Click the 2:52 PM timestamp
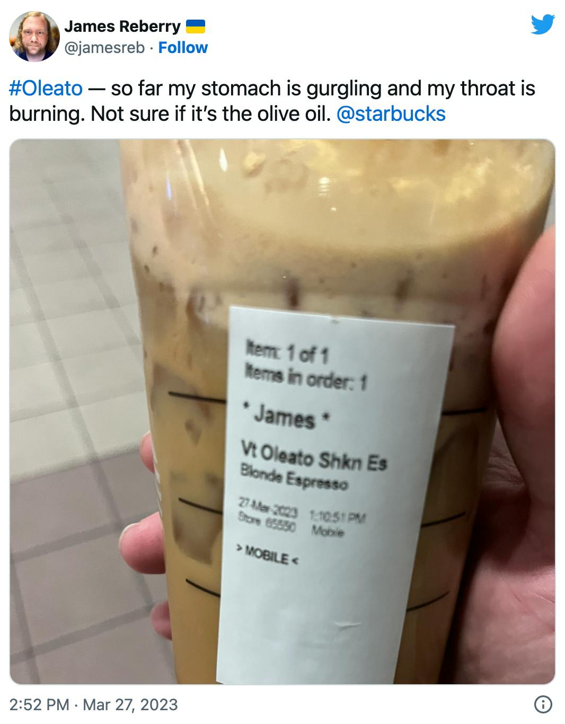565x724 pixels. pos(40,704)
